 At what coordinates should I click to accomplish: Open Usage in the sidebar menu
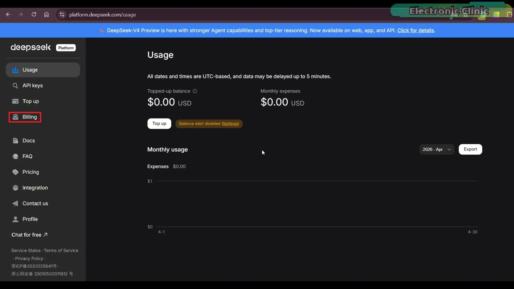43,70
